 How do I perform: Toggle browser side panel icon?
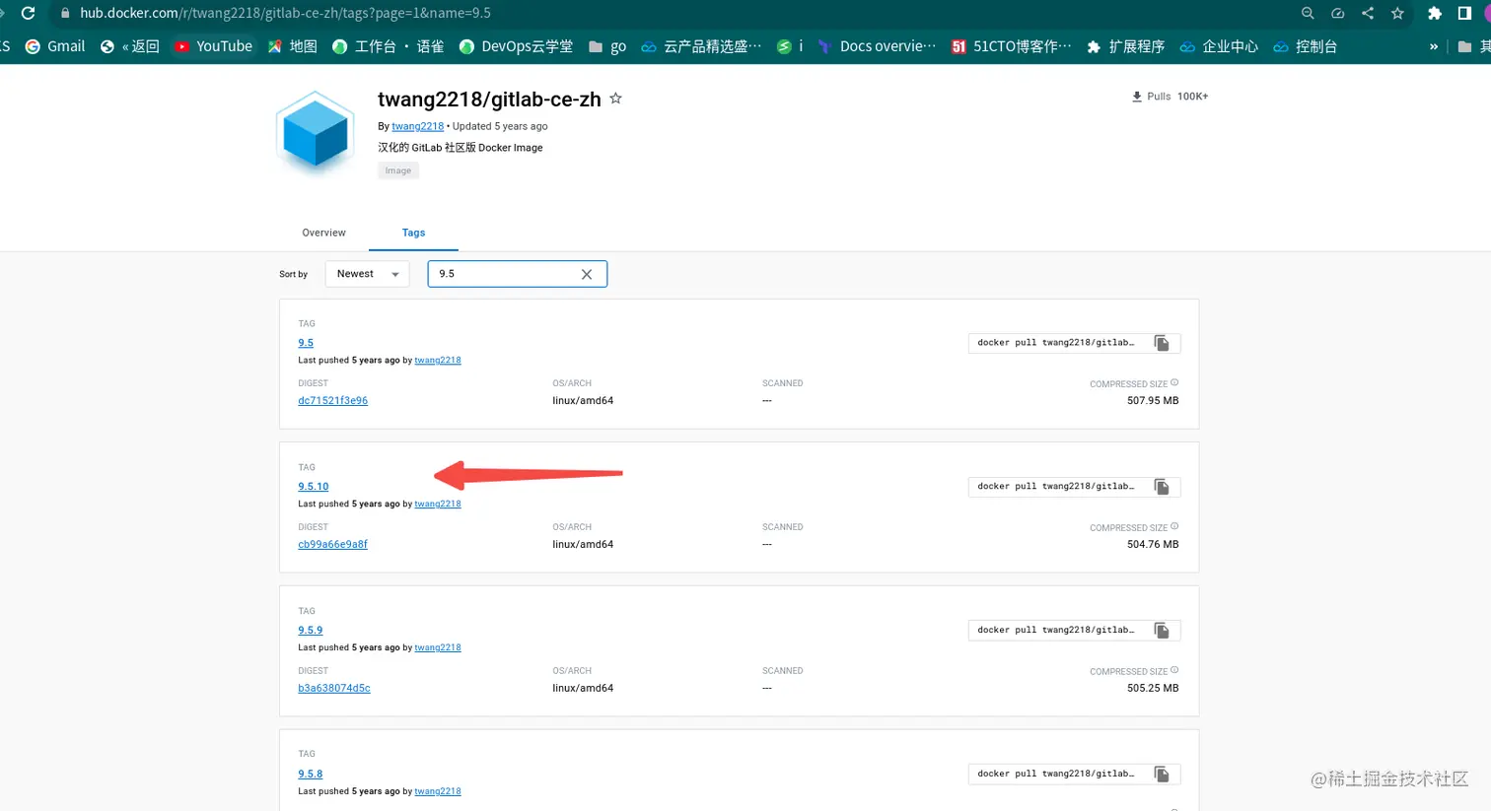(1464, 13)
